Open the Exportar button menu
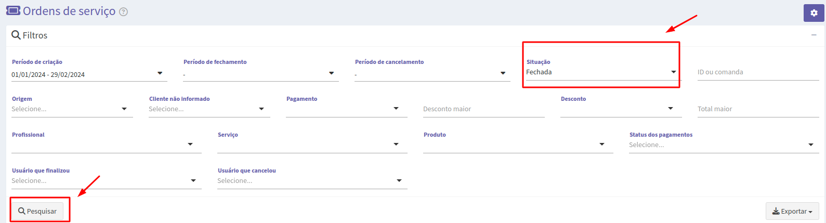The height and width of the screenshot is (223, 826). pyautogui.click(x=792, y=211)
